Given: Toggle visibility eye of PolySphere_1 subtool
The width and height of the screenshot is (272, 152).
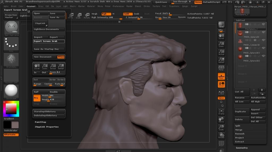Looking at the screenshot, I should point(263,24).
